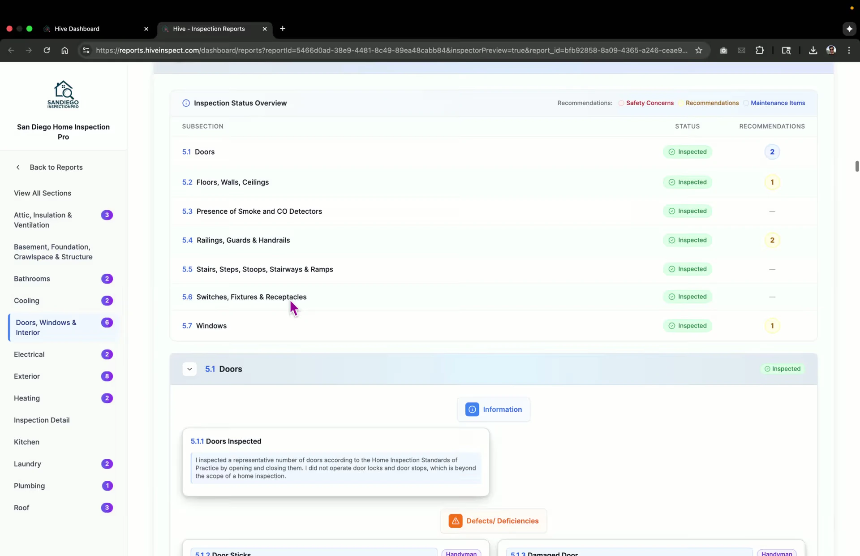
Task: Close the Hive Dashboard tab
Action: 146,29
